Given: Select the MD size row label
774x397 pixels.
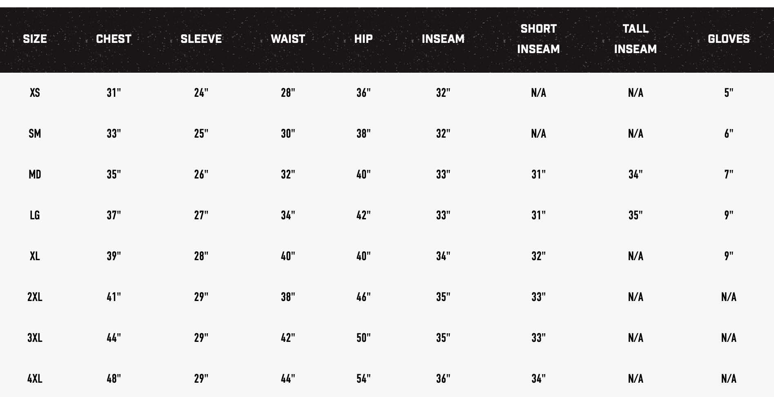Looking at the screenshot, I should coord(35,174).
